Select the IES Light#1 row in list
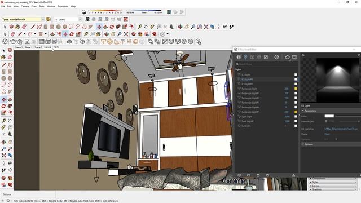361x203 pixels. pos(267,80)
